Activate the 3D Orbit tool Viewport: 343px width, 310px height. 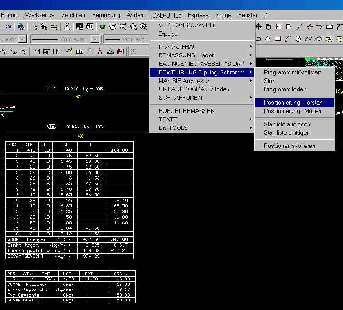point(102,27)
